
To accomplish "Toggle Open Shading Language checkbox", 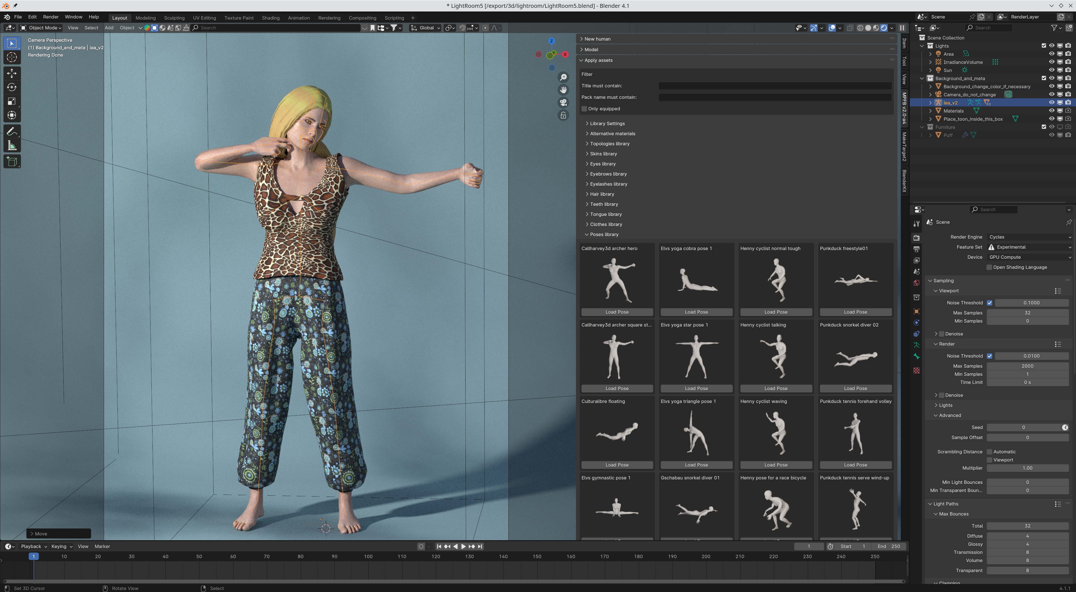I will (989, 267).
